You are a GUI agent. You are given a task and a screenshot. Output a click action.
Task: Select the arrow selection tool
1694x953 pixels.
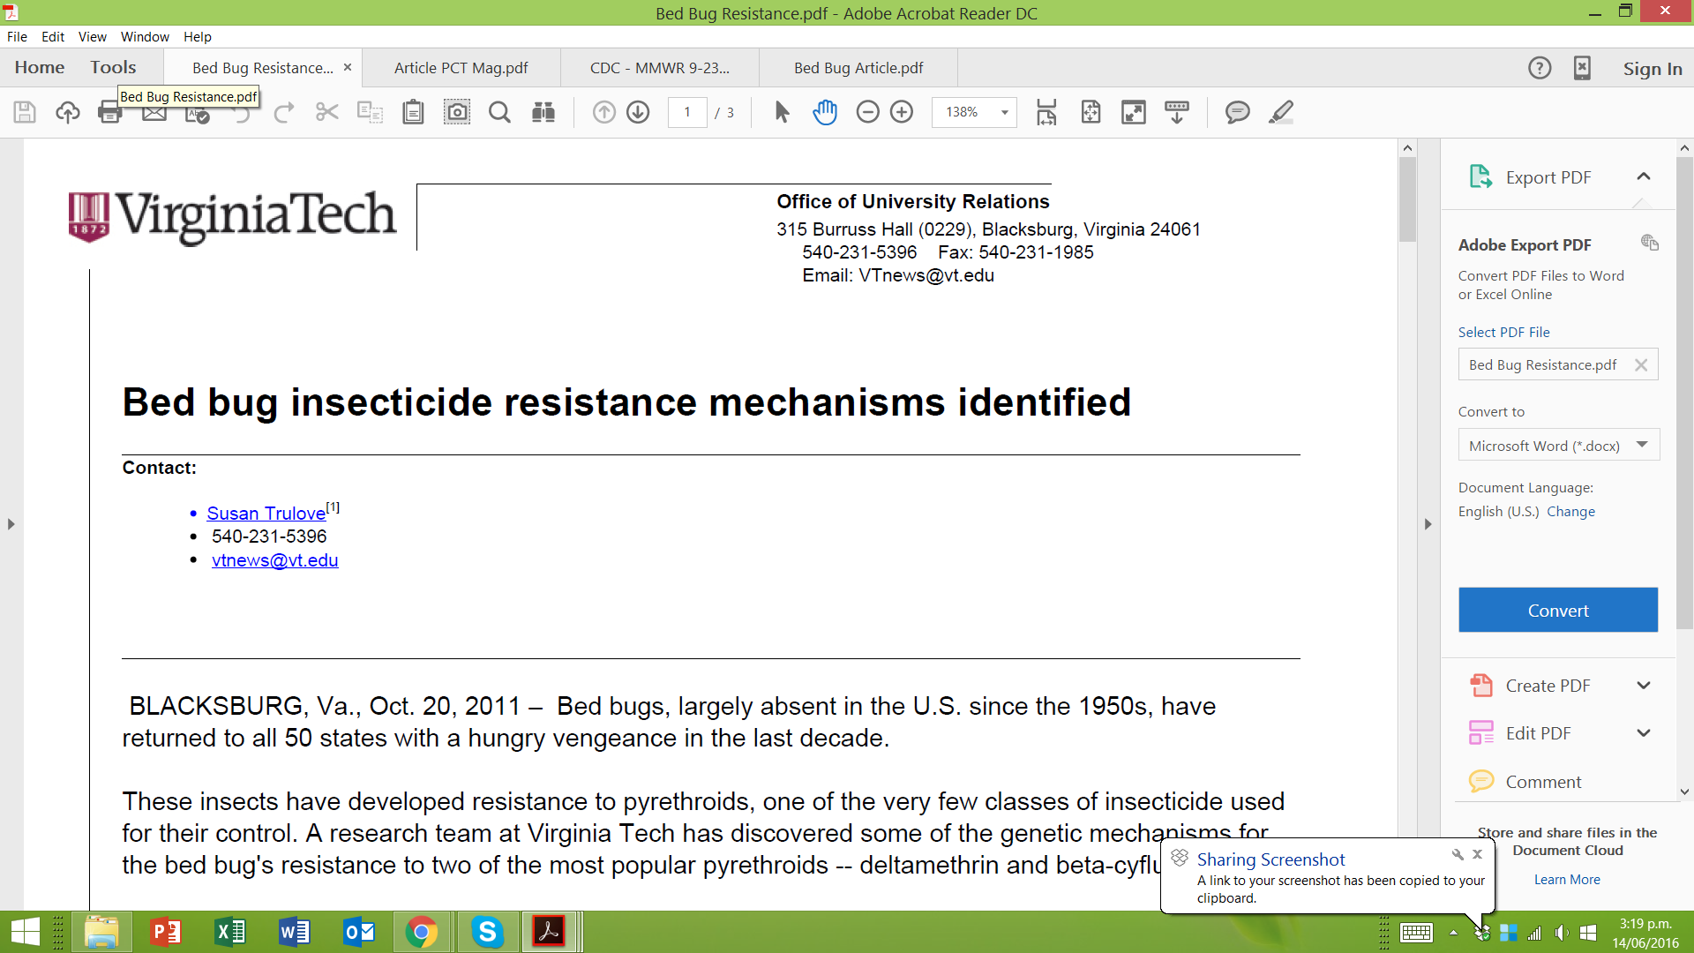tap(782, 112)
